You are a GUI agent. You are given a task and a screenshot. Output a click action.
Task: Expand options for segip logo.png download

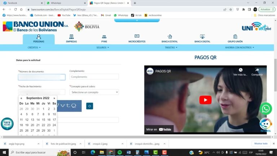click(38, 144)
